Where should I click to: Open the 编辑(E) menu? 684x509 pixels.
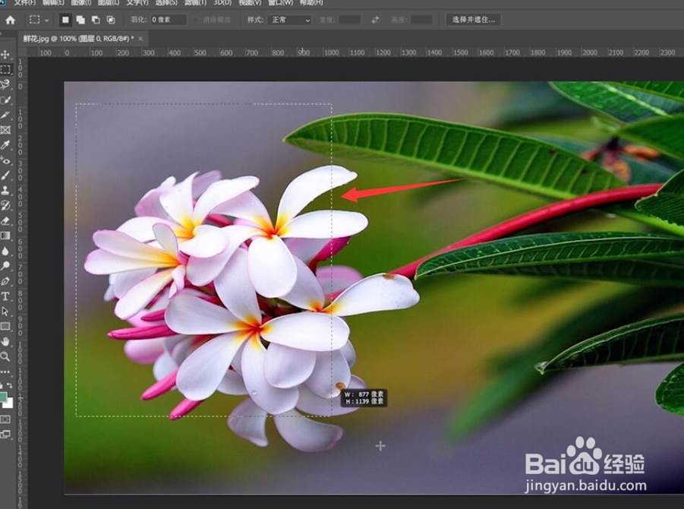pyautogui.click(x=53, y=2)
